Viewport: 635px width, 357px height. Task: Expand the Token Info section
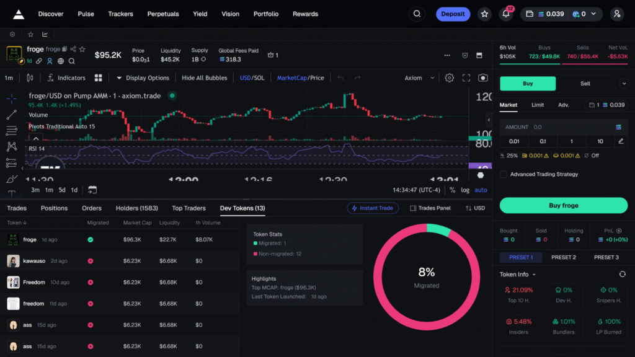(x=517, y=274)
